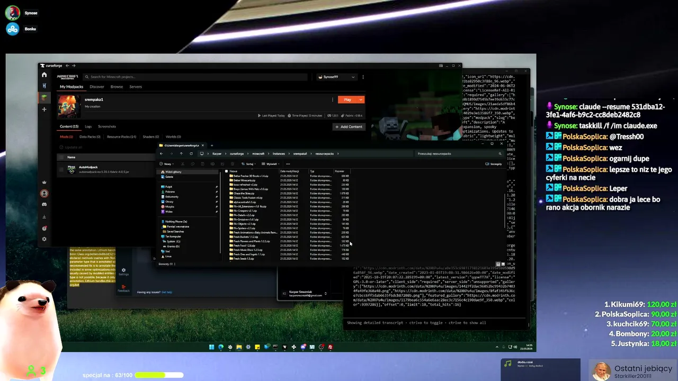Switch to the Discover tab in CurseForge
The width and height of the screenshot is (678, 381).
pyautogui.click(x=97, y=87)
